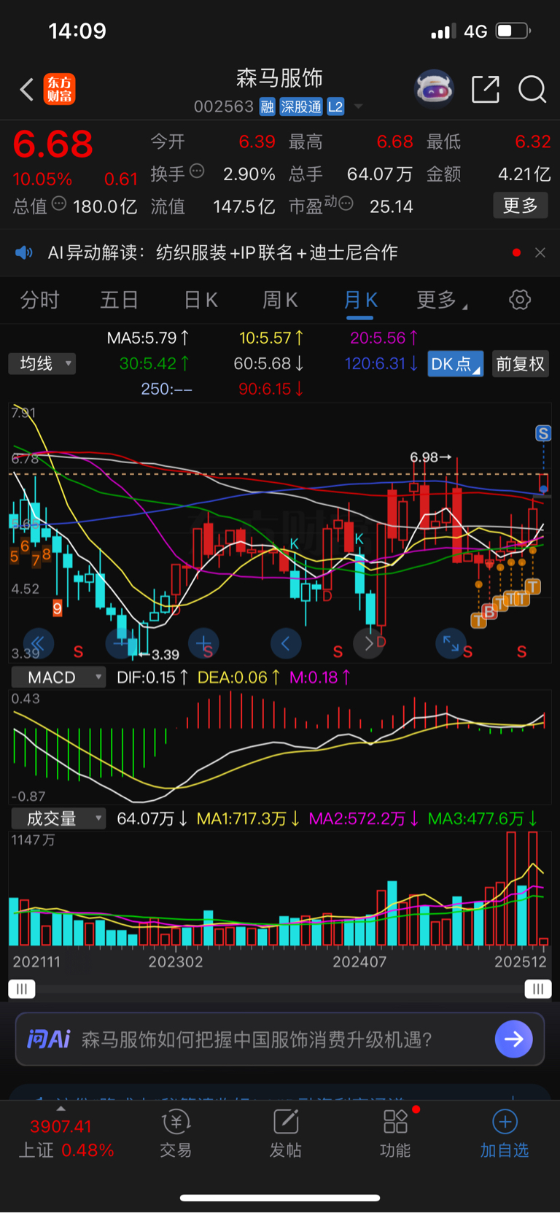Switch to the 日K tab
Screen dimensions: 560x1213
[201, 300]
